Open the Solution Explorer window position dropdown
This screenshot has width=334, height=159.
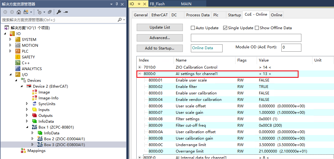[111, 4]
